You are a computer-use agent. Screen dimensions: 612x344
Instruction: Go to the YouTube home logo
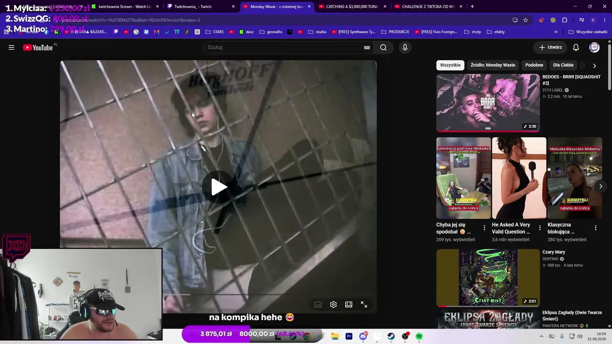point(38,47)
